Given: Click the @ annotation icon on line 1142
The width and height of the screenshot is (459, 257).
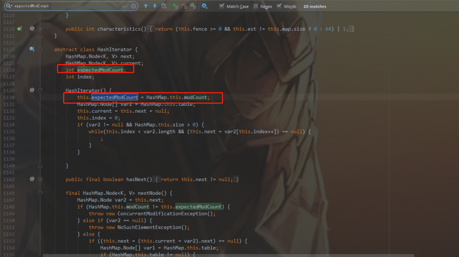Looking at the screenshot, I should coord(32,179).
